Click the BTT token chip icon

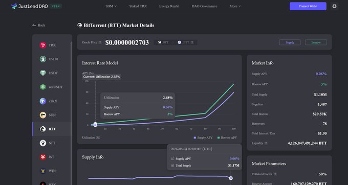(159, 42)
